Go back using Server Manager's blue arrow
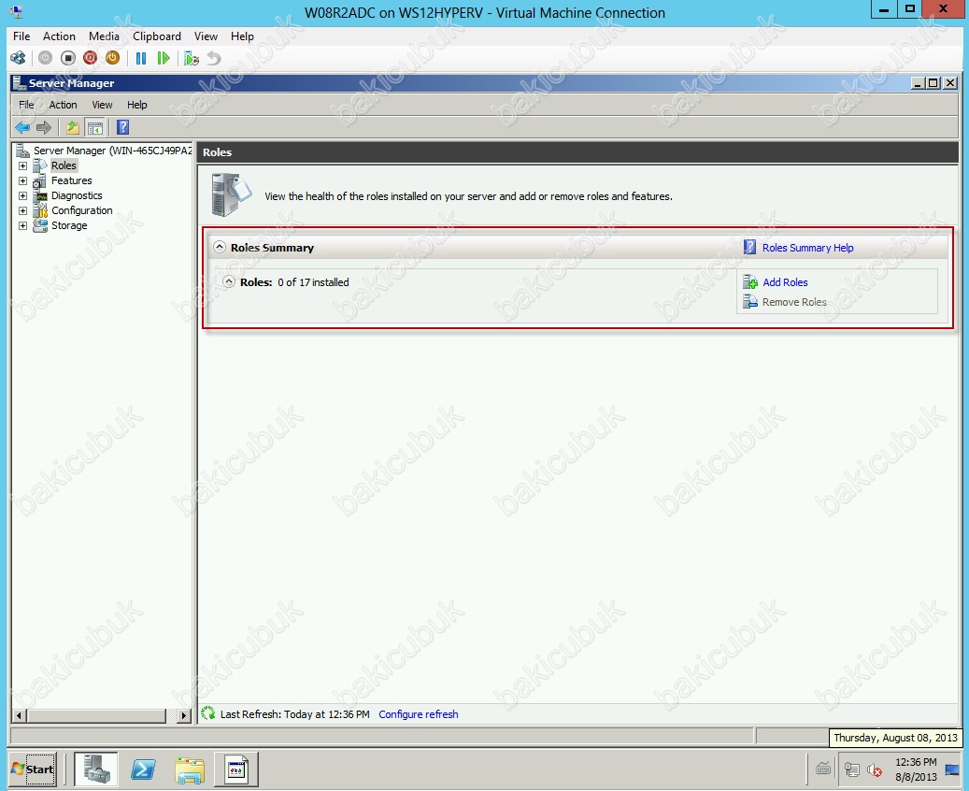Image resolution: width=969 pixels, height=791 pixels. [x=22, y=127]
